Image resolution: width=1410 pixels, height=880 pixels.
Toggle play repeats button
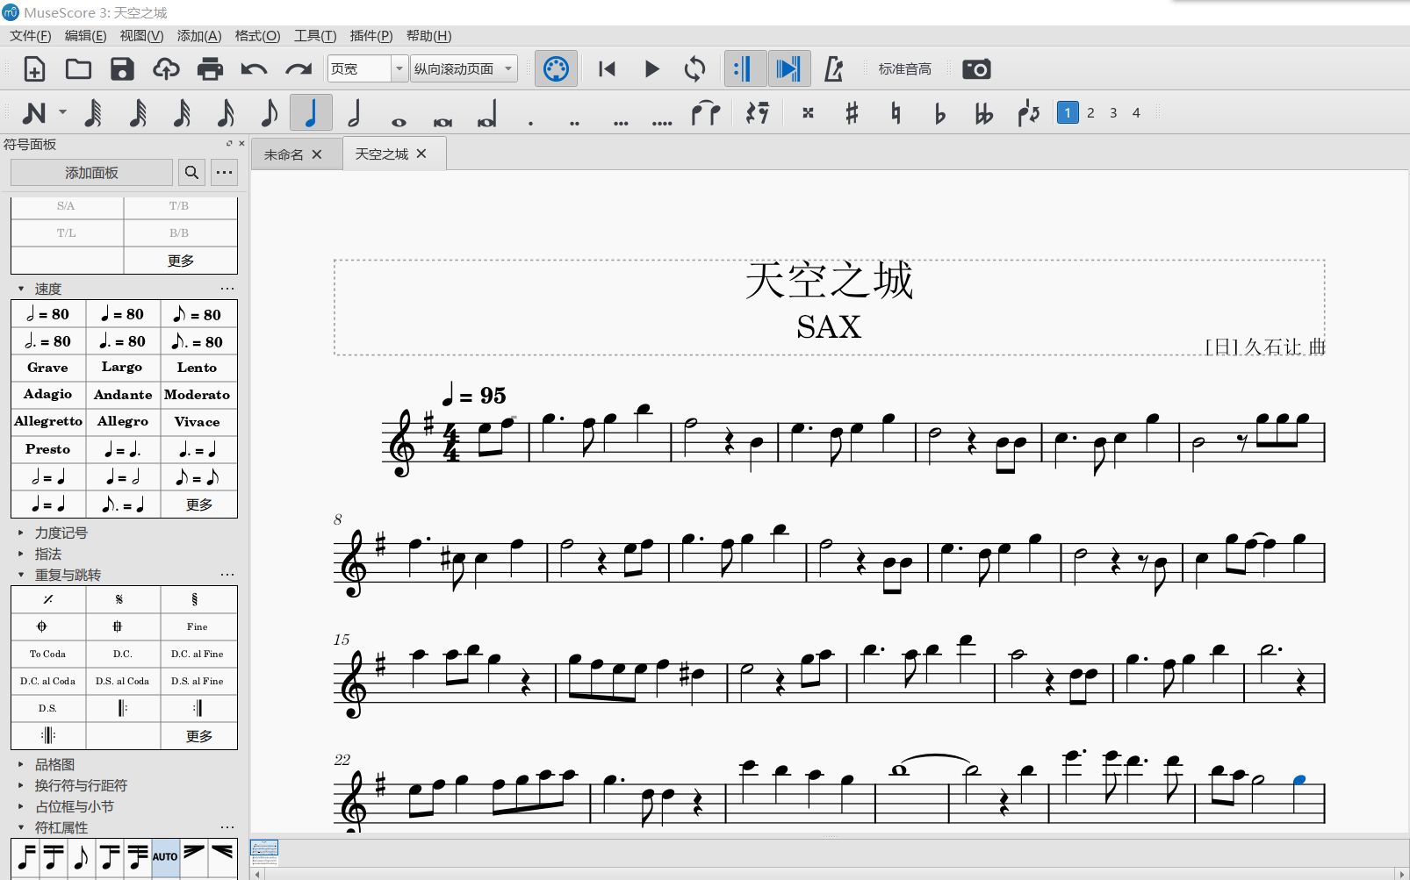tap(744, 68)
